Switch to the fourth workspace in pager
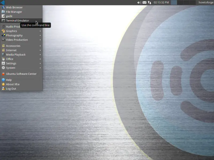 192,2
